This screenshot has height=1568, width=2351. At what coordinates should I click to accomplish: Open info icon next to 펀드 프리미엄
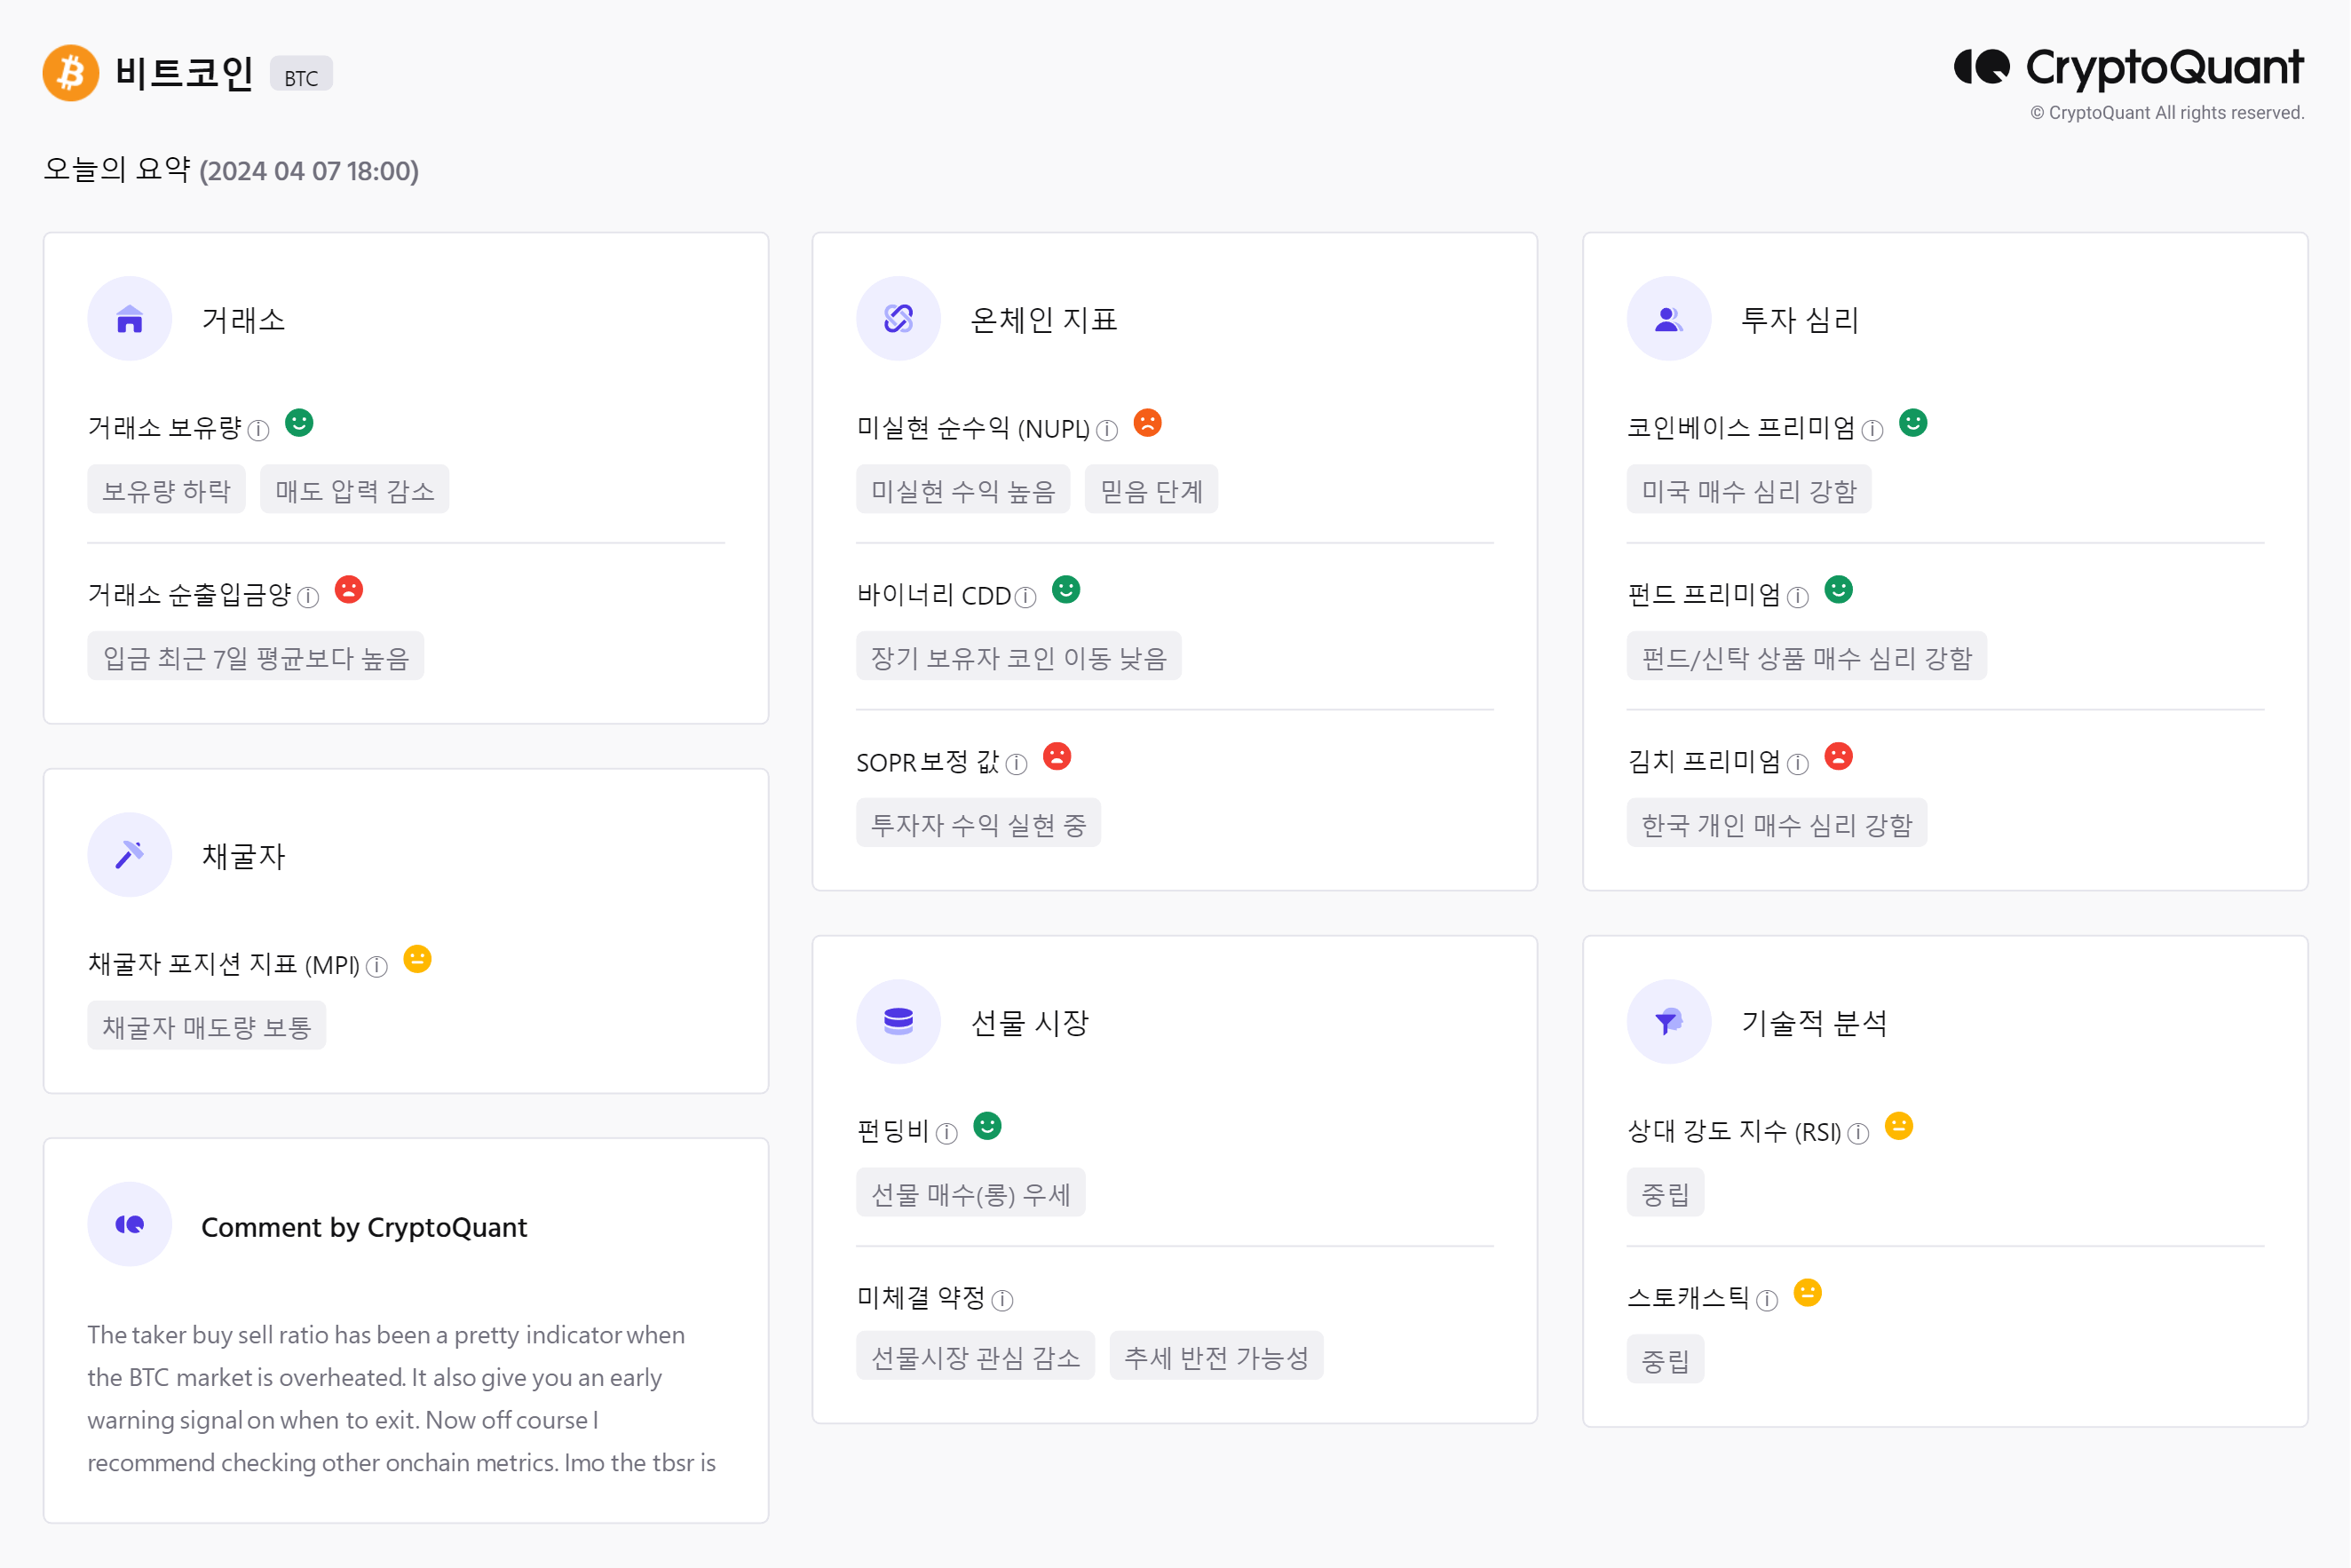(x=1798, y=597)
